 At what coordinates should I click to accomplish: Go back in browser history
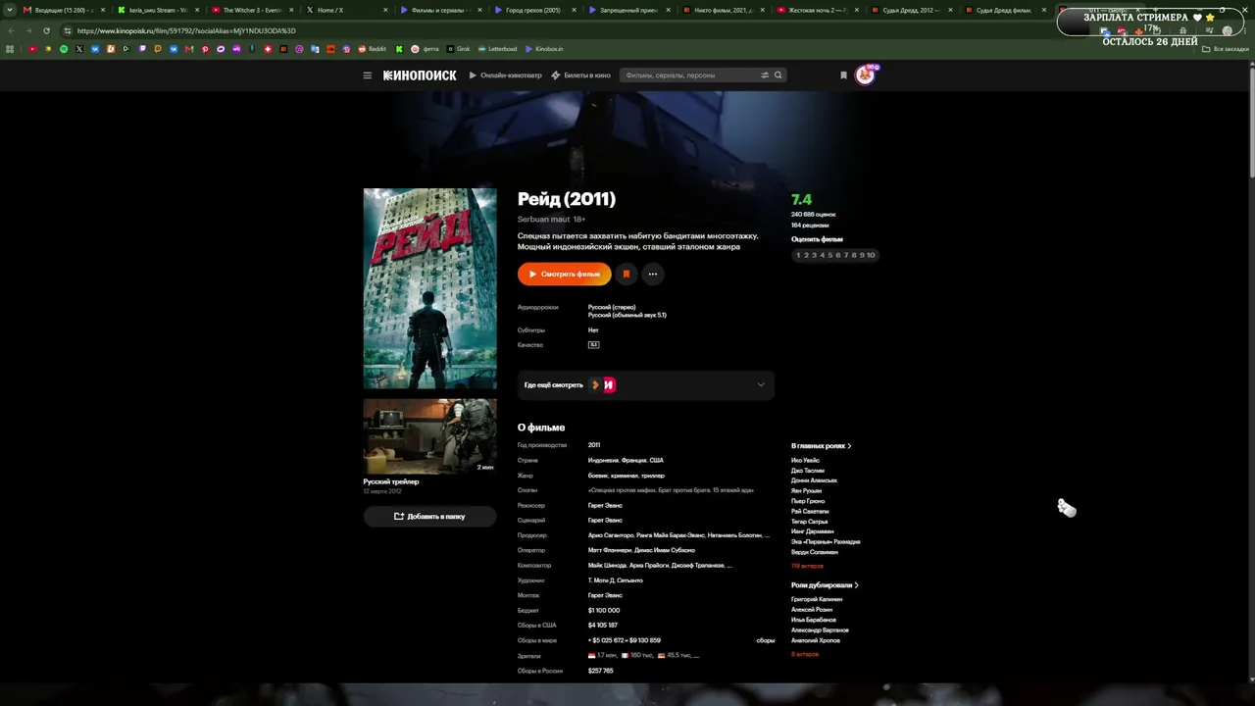click(x=11, y=30)
